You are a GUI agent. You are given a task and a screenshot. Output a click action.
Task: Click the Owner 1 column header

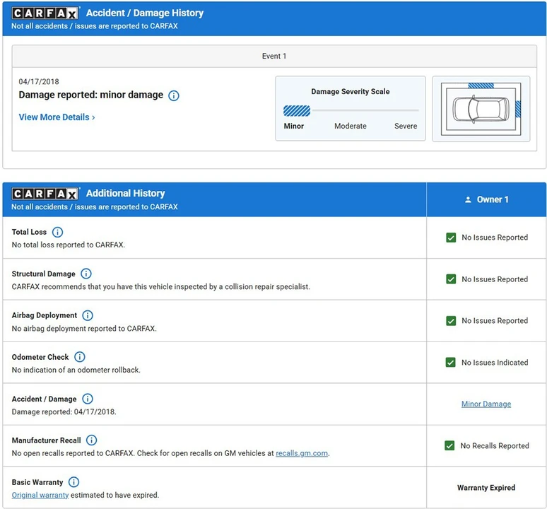[x=486, y=199]
